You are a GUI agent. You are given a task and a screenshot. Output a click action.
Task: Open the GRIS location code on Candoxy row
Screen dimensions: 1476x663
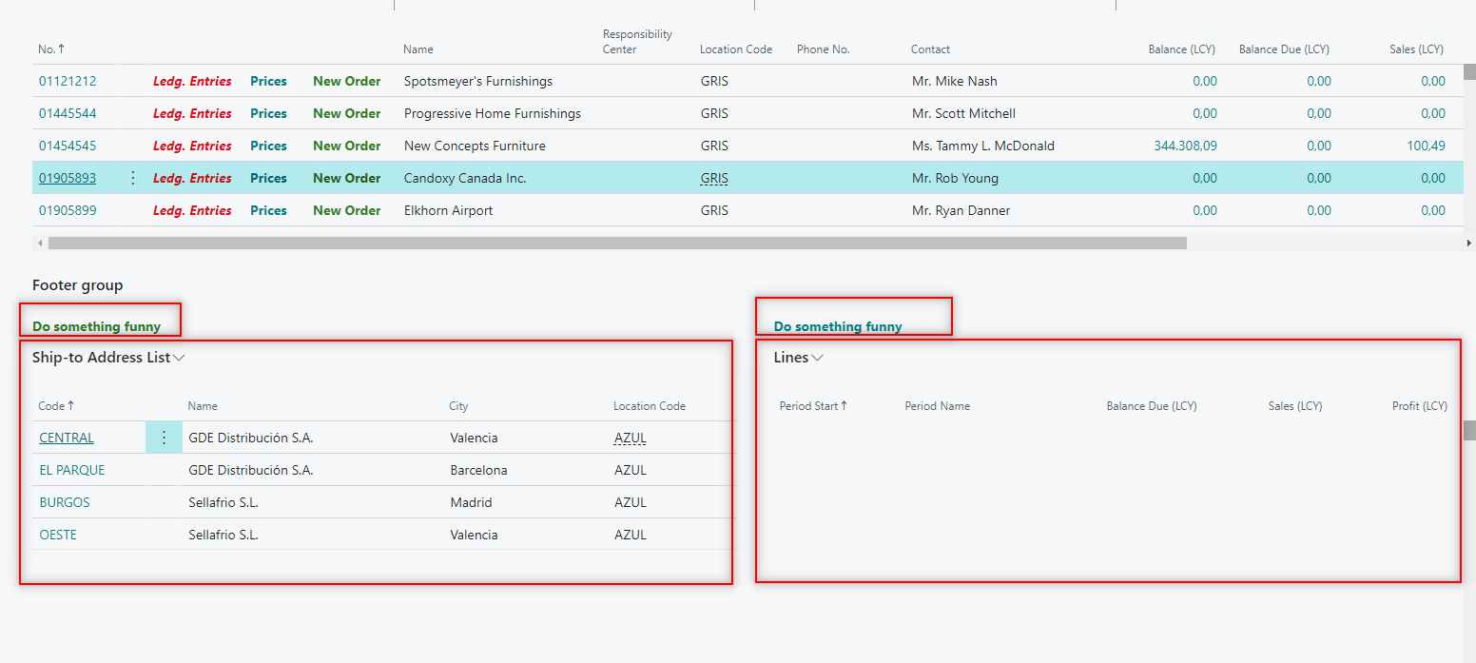point(713,177)
